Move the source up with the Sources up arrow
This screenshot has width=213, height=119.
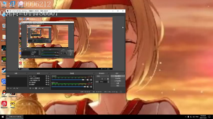(x=39, y=88)
